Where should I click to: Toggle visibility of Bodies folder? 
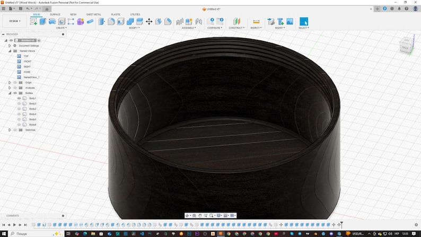point(15,93)
